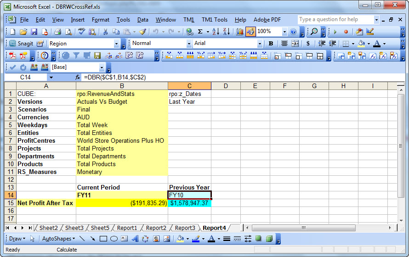Viewport: 409px width, 257px height.
Task: Click the AutoSum sigma icon
Action: click(200, 32)
